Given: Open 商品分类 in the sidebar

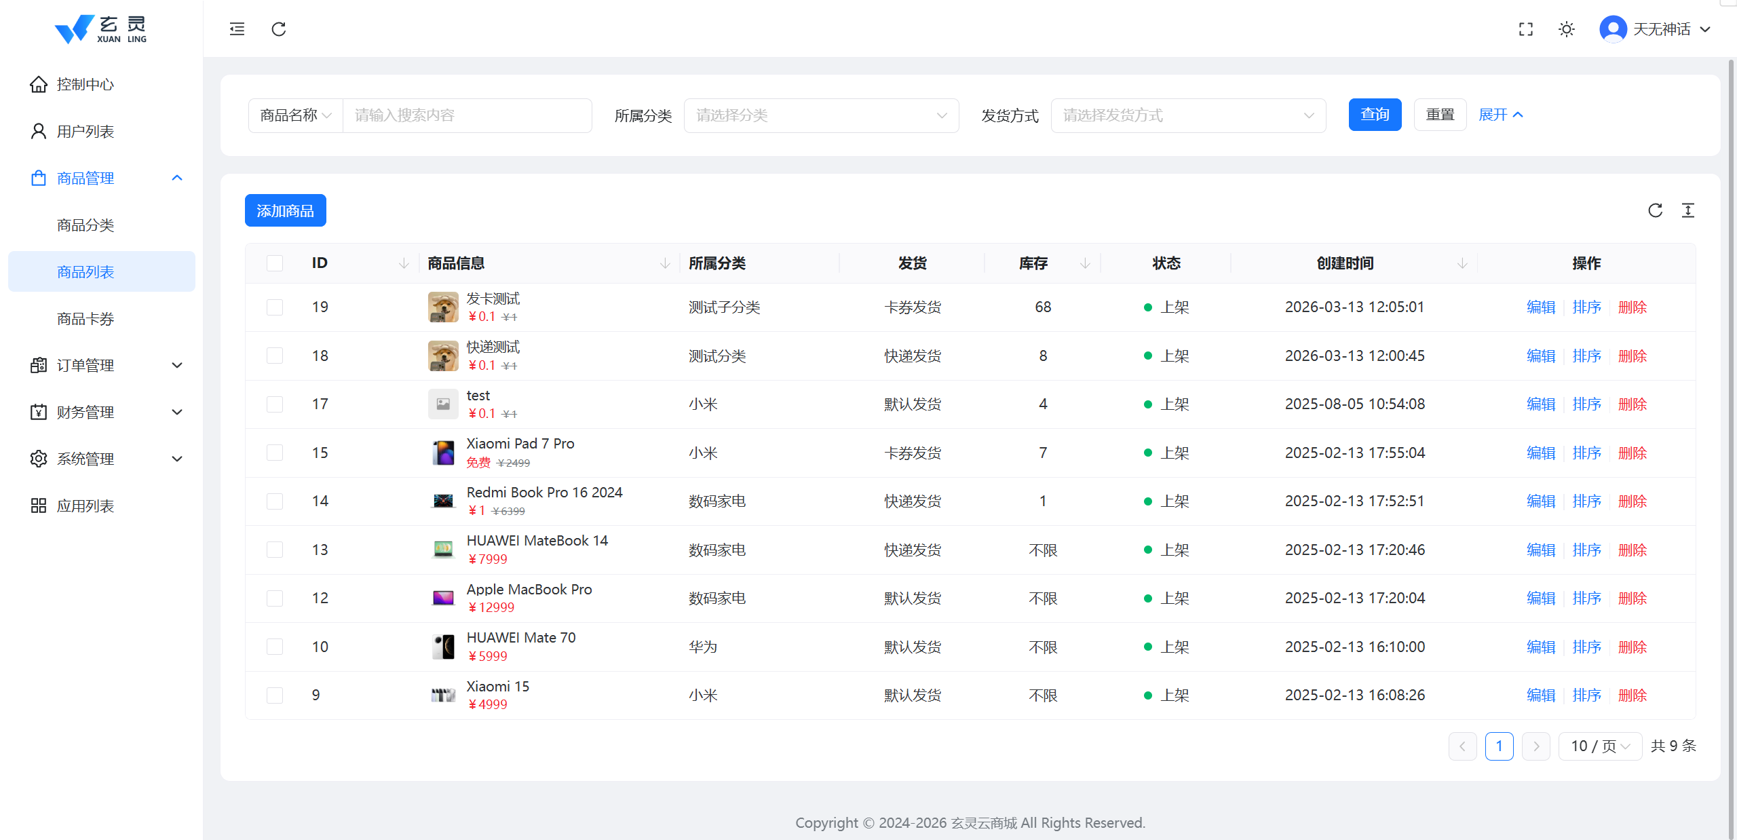Looking at the screenshot, I should [x=85, y=225].
